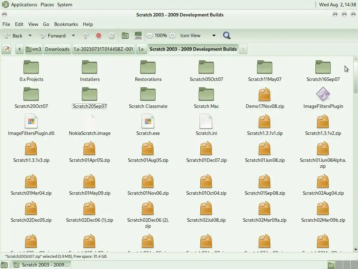
Task: Select the Scratch02Mar09b.zip archive
Action: click(x=323, y=212)
